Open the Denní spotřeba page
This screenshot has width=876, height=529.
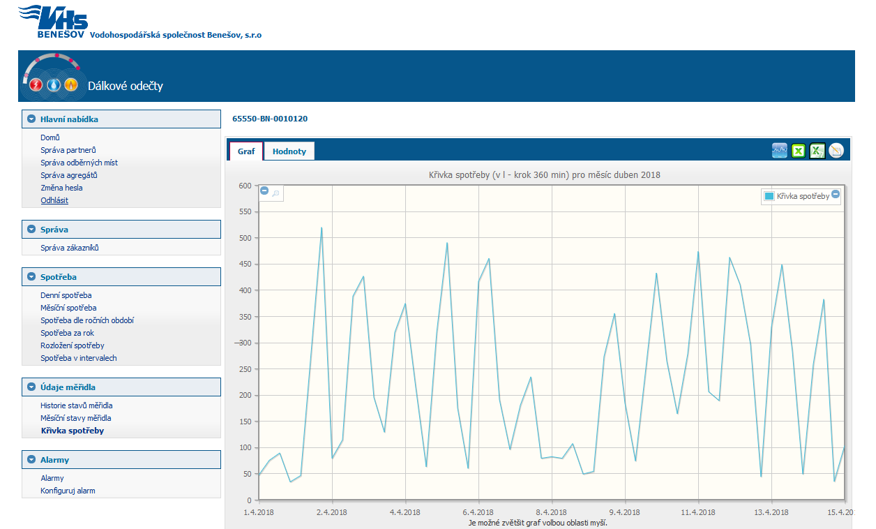pyautogui.click(x=66, y=295)
